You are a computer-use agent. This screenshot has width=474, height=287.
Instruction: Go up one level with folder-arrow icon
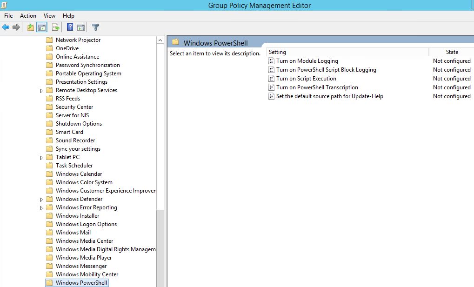tap(31, 27)
